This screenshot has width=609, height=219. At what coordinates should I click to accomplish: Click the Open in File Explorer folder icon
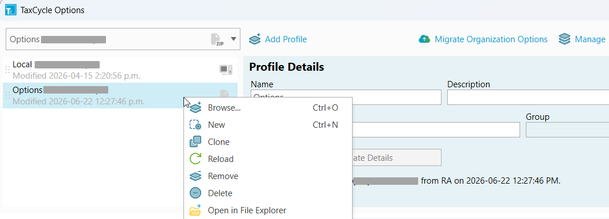195,210
